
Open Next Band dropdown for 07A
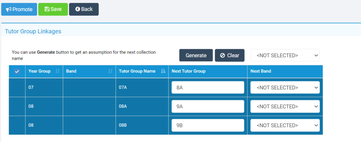coord(285,88)
